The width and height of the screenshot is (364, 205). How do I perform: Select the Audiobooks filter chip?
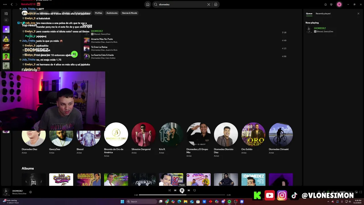[x=112, y=13]
